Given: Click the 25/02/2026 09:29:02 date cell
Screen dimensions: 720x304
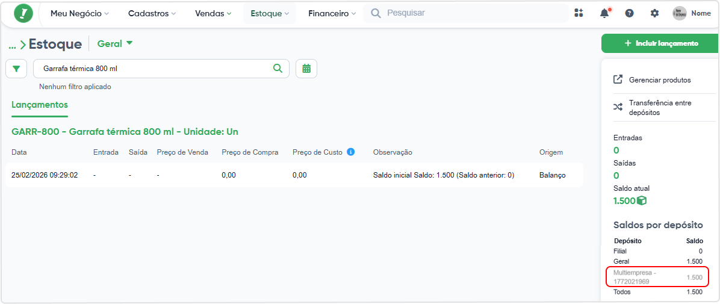Looking at the screenshot, I should [x=45, y=175].
